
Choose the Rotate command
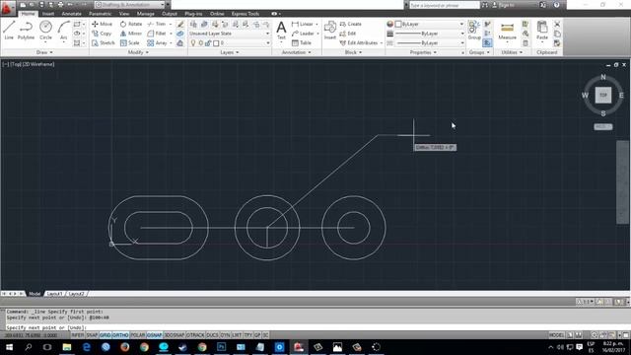click(131, 24)
